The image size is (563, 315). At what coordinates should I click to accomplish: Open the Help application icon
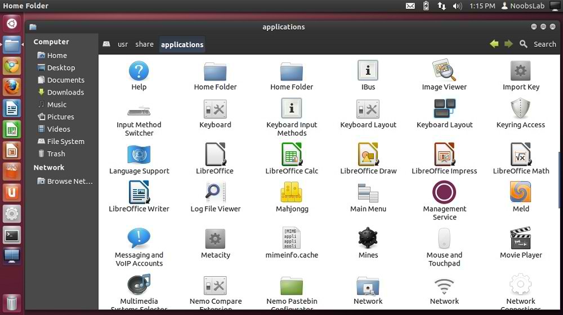pos(138,71)
